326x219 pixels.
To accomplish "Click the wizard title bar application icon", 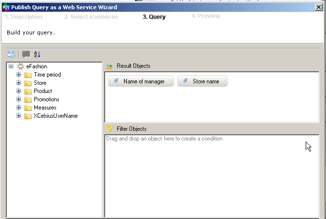I will [6, 7].
